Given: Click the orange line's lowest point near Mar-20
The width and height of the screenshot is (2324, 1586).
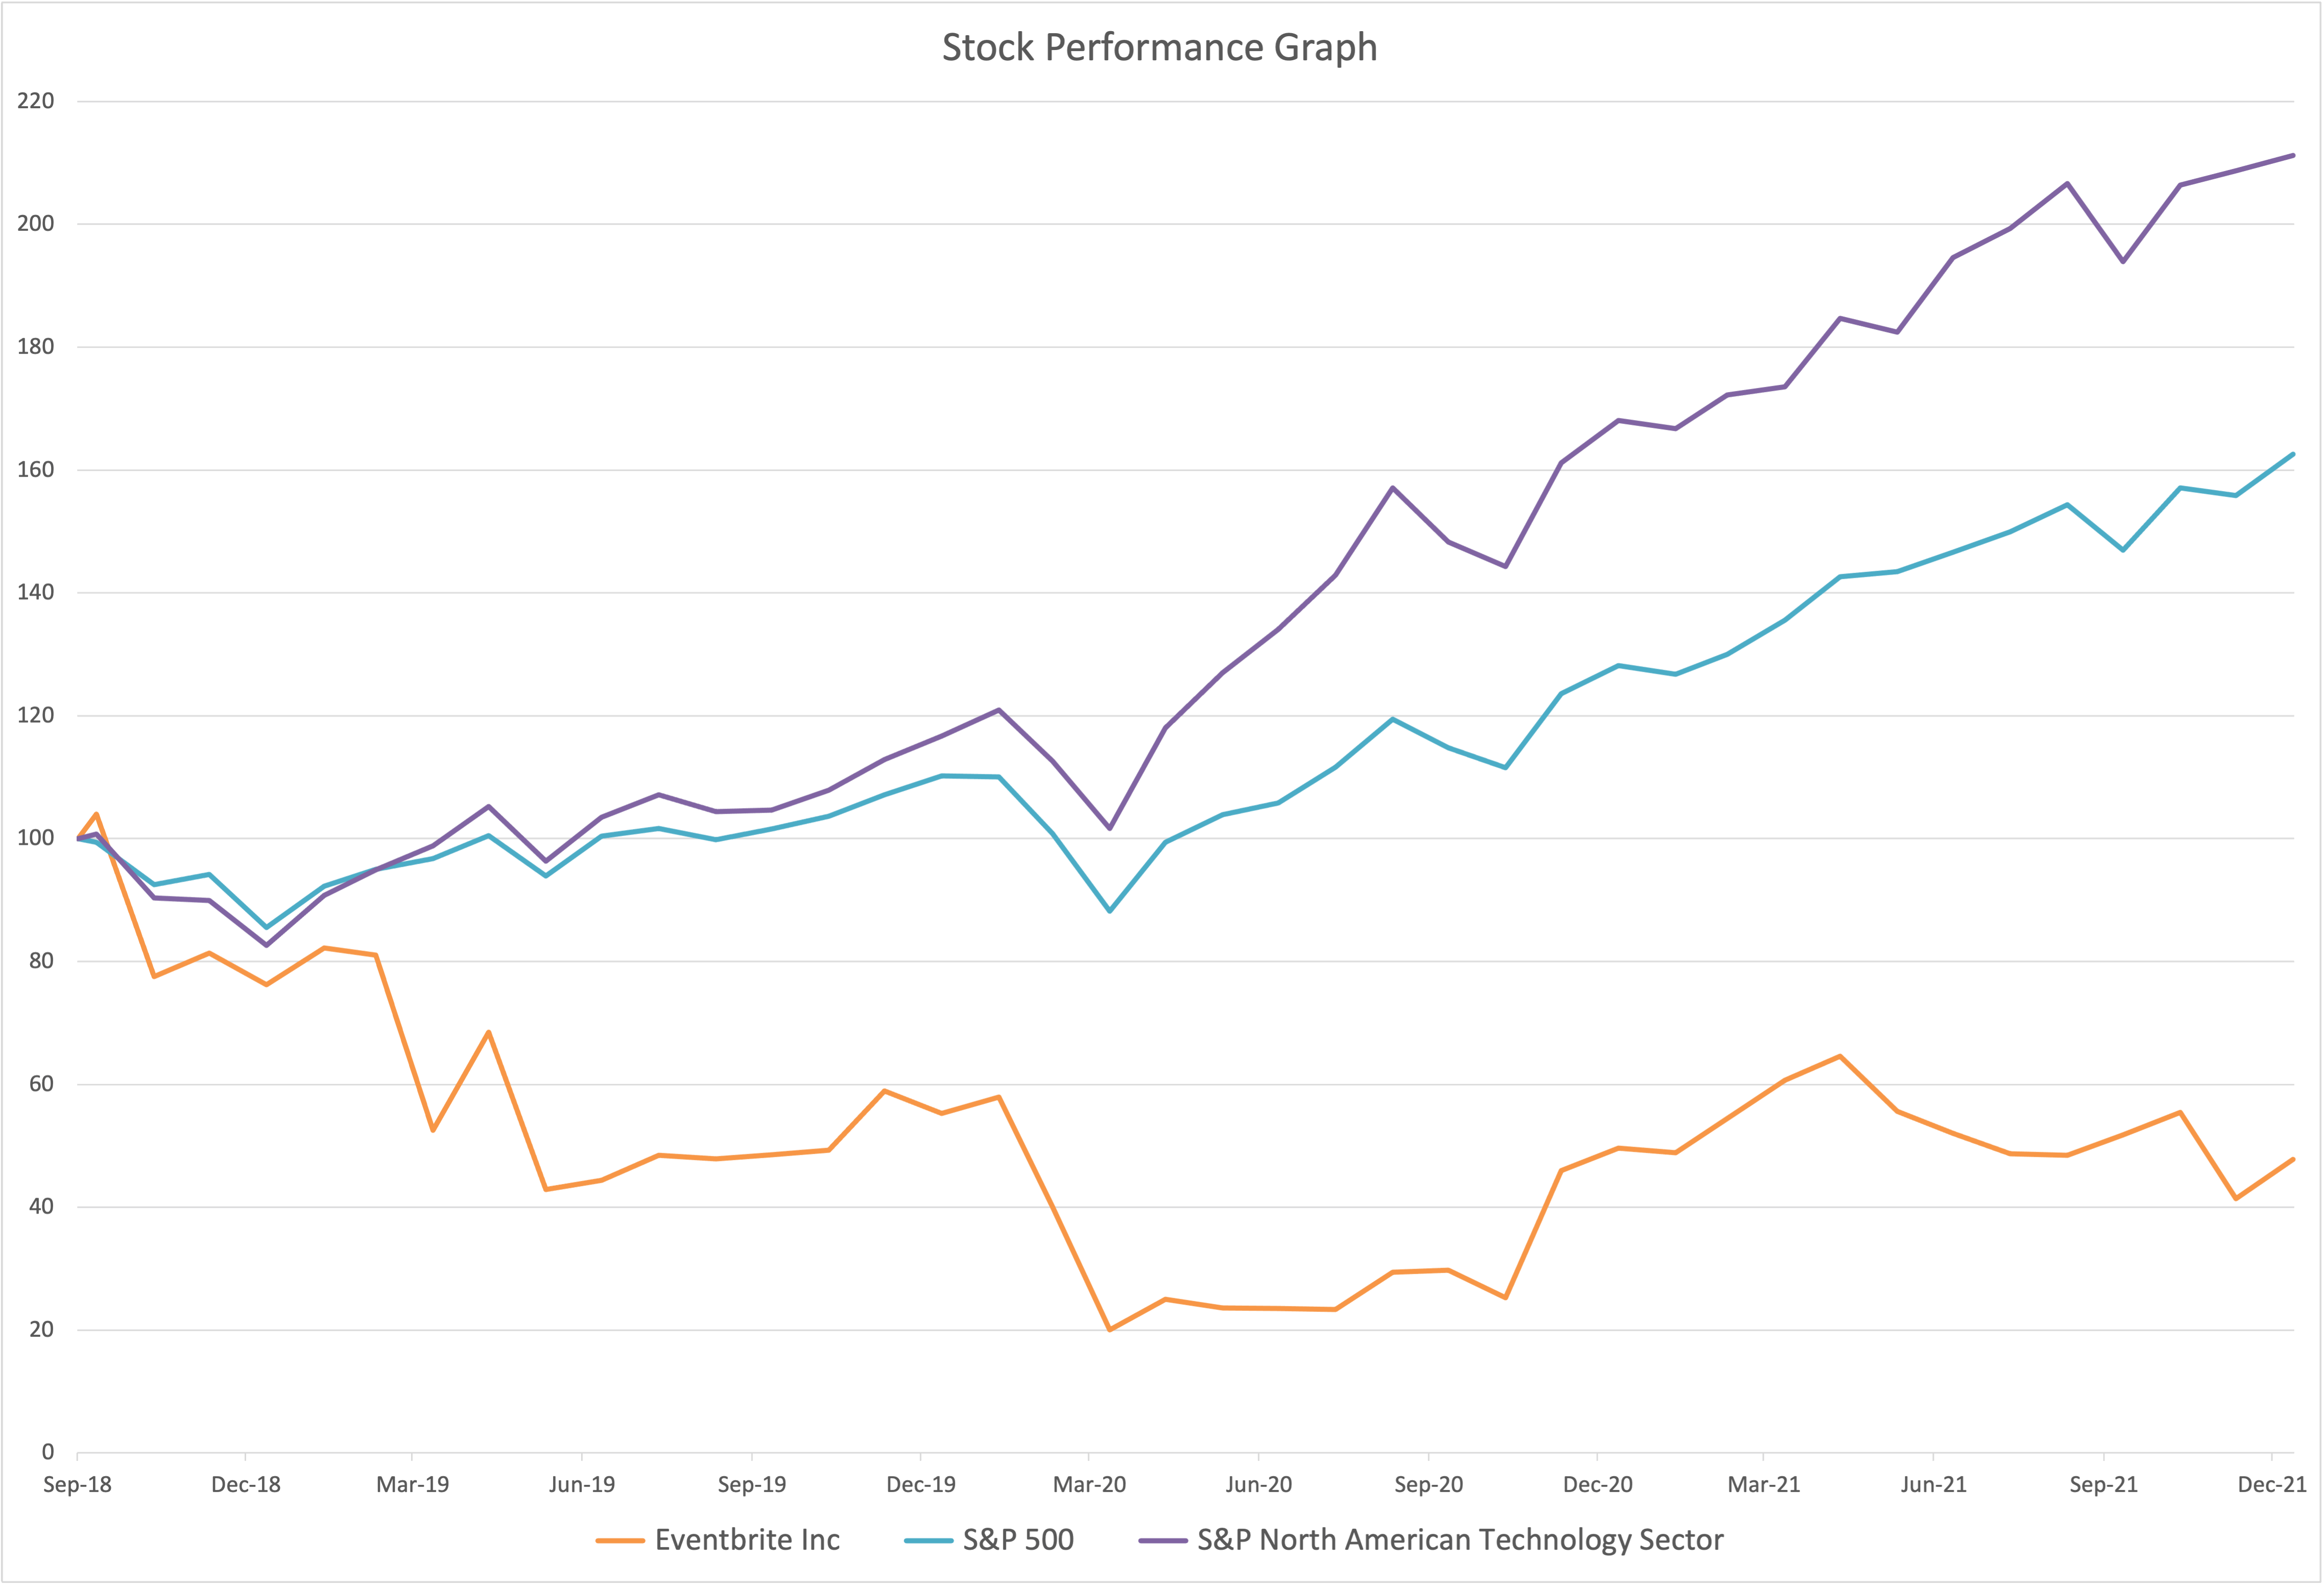Looking at the screenshot, I should (x=1110, y=1329).
